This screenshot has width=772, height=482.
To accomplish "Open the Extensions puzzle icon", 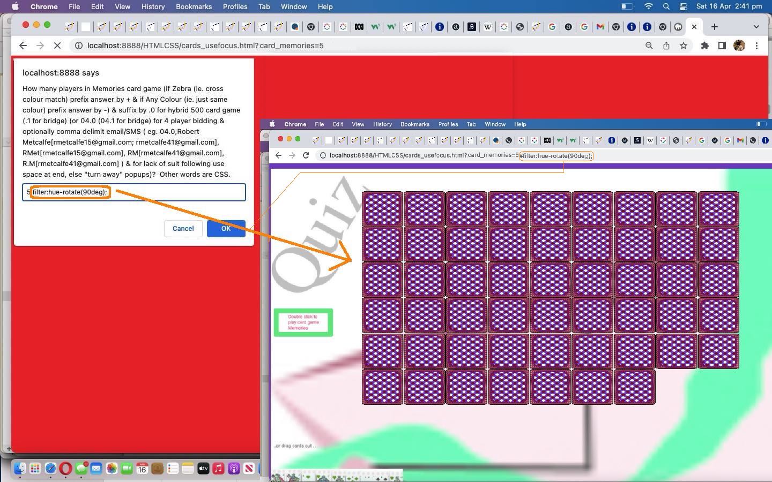I will 705,46.
